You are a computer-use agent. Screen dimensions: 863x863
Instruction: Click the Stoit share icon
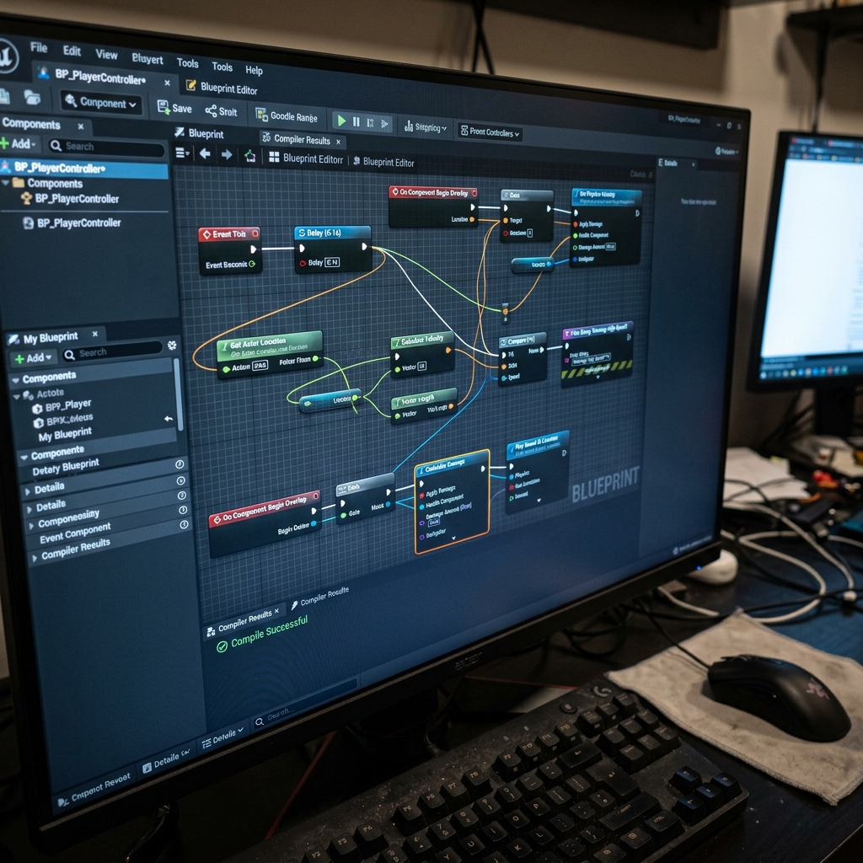(x=211, y=111)
